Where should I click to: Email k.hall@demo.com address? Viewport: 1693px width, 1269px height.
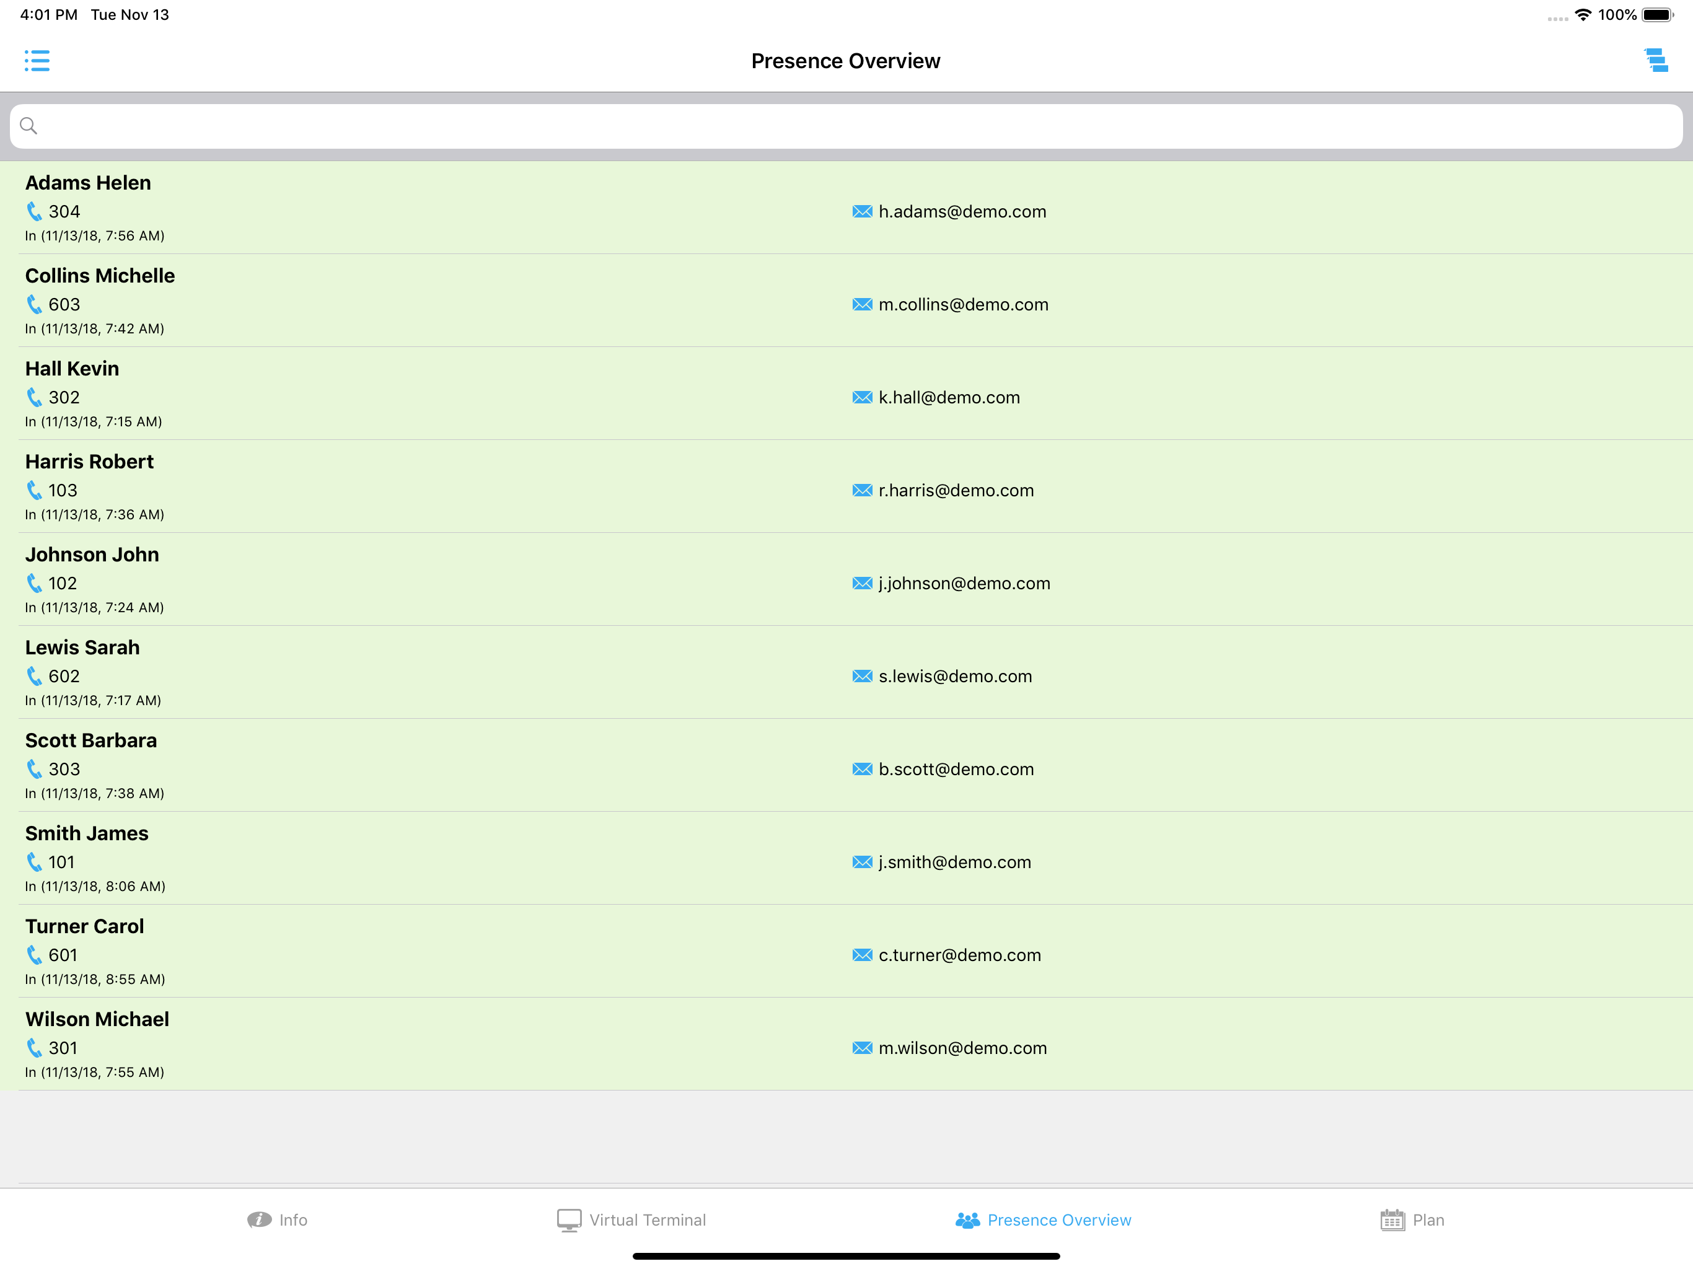pyautogui.click(x=949, y=398)
